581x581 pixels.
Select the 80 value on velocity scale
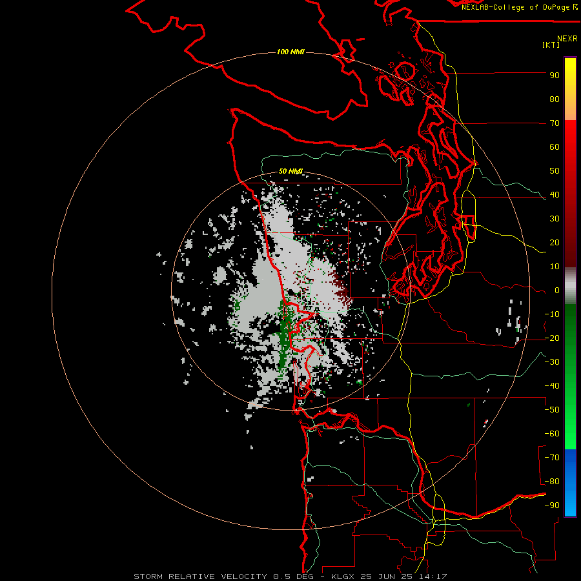tap(555, 99)
